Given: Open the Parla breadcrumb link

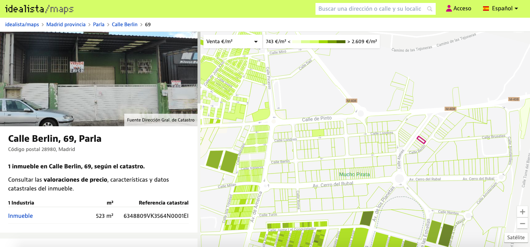Looking at the screenshot, I should pyautogui.click(x=98, y=25).
